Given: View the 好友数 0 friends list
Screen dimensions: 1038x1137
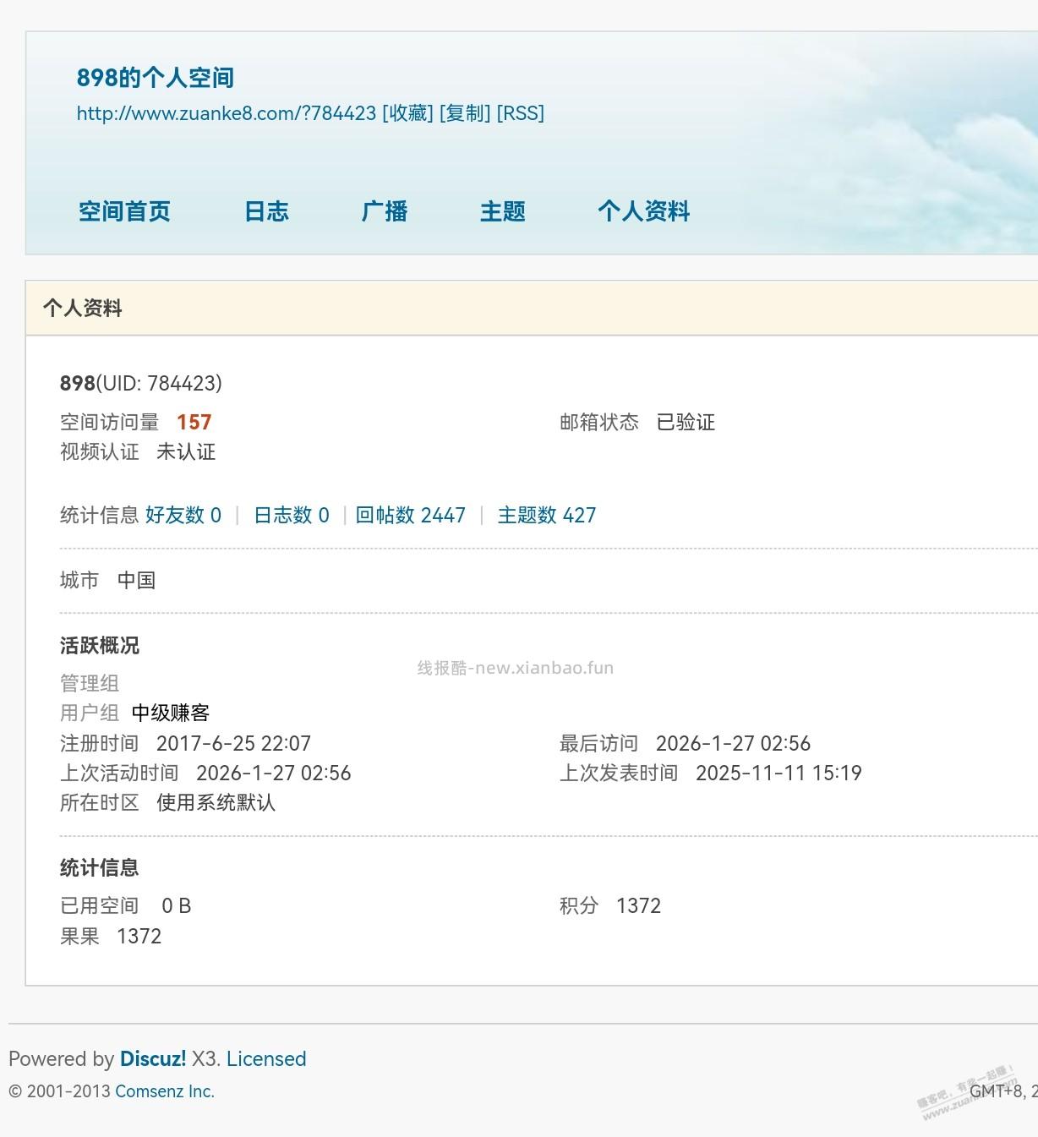Looking at the screenshot, I should (x=183, y=515).
